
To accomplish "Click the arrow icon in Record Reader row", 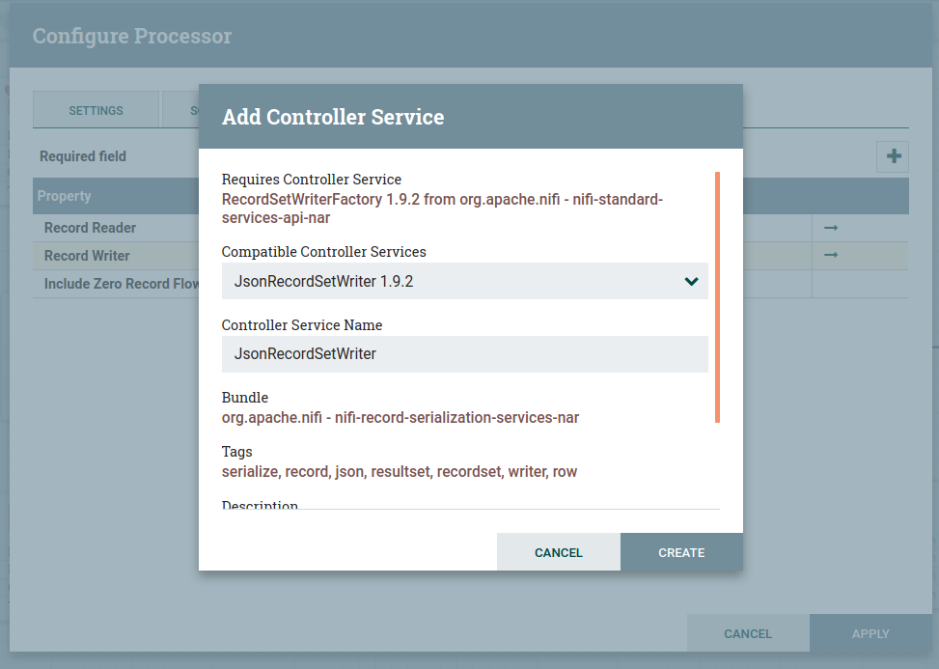I will (x=830, y=228).
